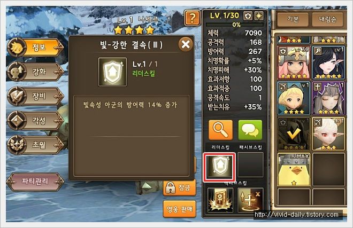Open the 강화 menu tab
The height and width of the screenshot is (228, 353).
(x=35, y=72)
